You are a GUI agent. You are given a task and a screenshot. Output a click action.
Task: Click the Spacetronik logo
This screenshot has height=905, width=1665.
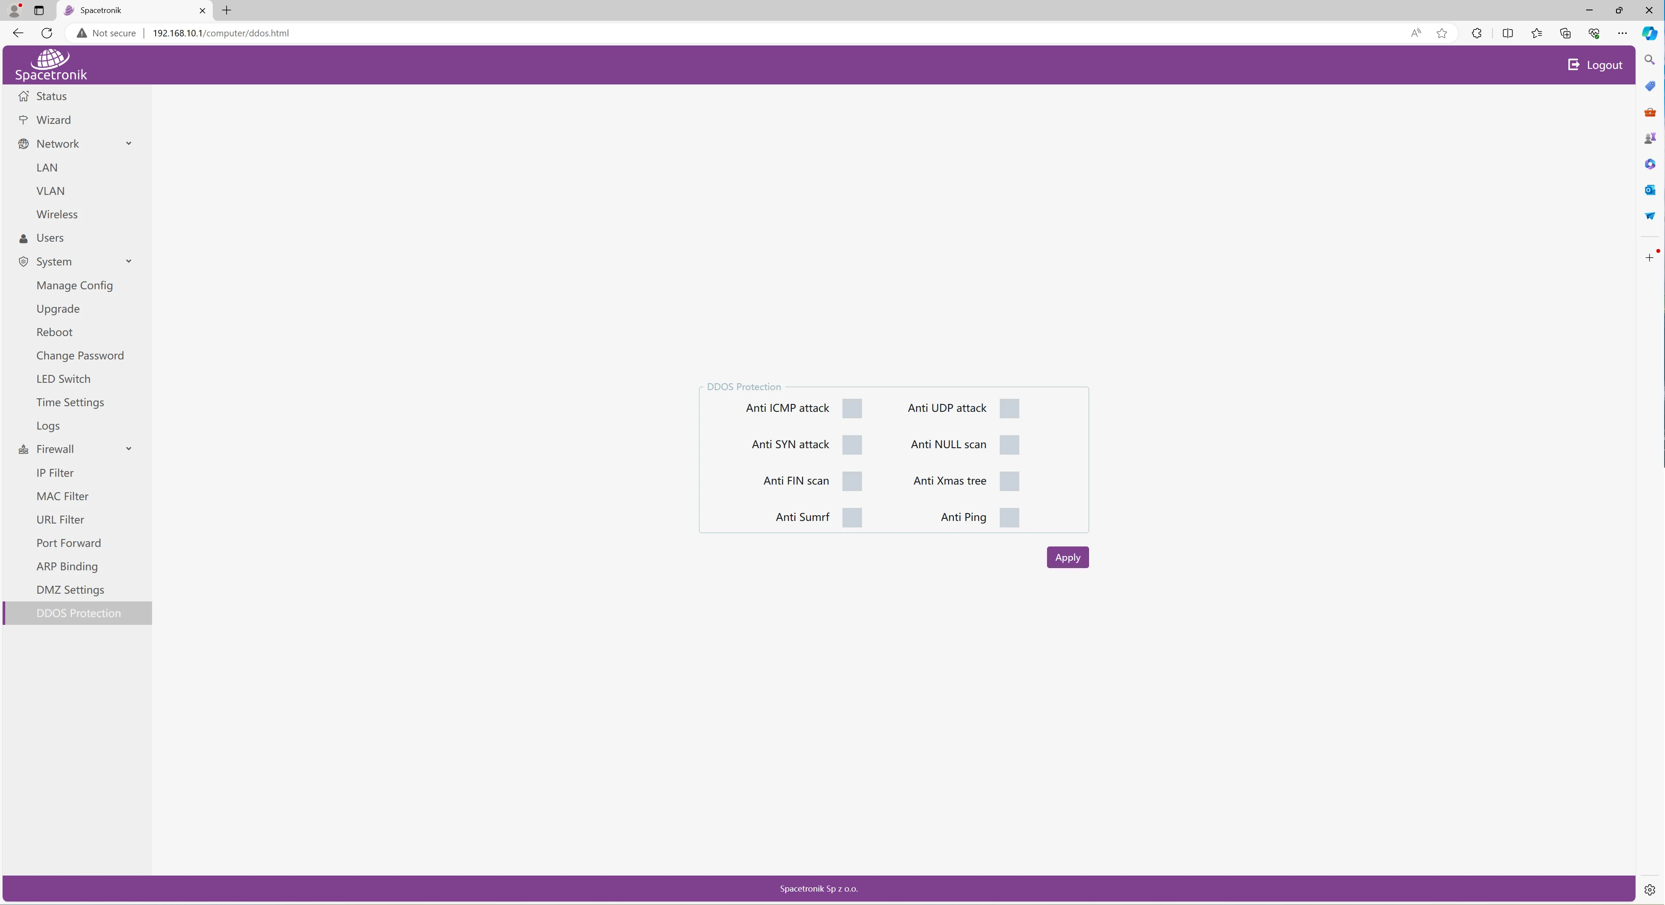point(50,65)
